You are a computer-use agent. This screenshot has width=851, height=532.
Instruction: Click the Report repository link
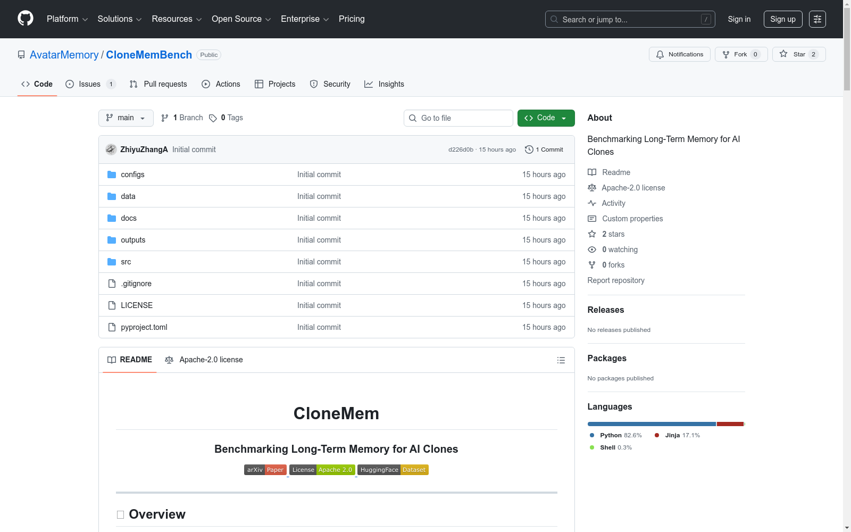(x=616, y=280)
